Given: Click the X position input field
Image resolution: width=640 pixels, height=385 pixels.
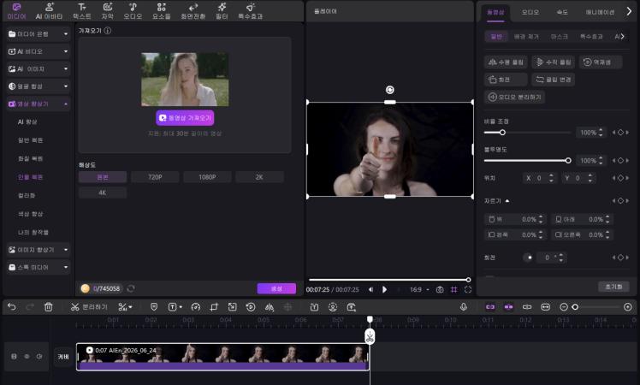Looking at the screenshot, I should (x=540, y=178).
